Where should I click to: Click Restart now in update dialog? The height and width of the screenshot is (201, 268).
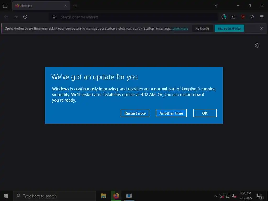tap(135, 113)
